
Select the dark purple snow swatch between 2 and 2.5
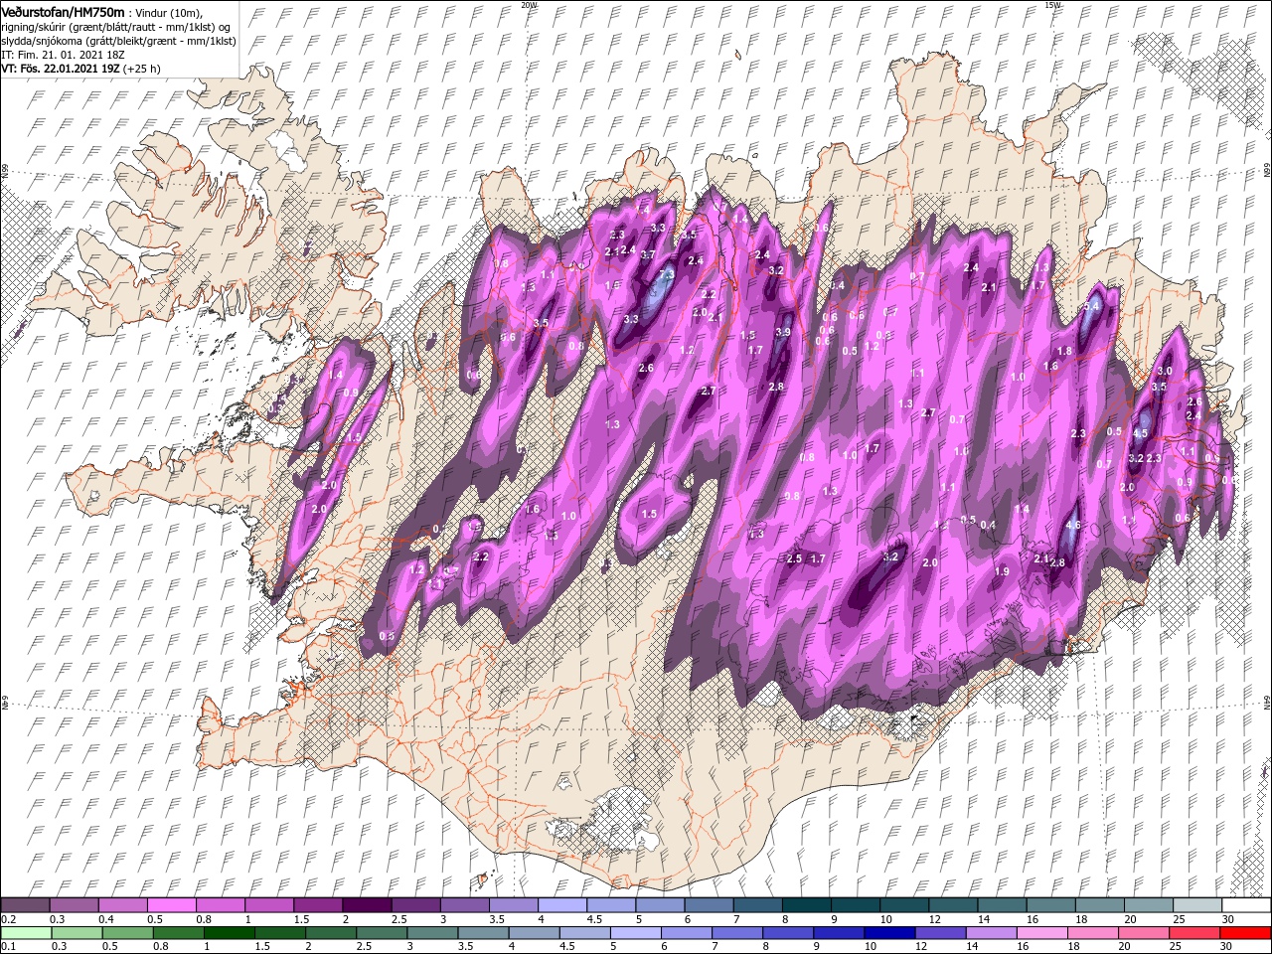click(x=367, y=905)
